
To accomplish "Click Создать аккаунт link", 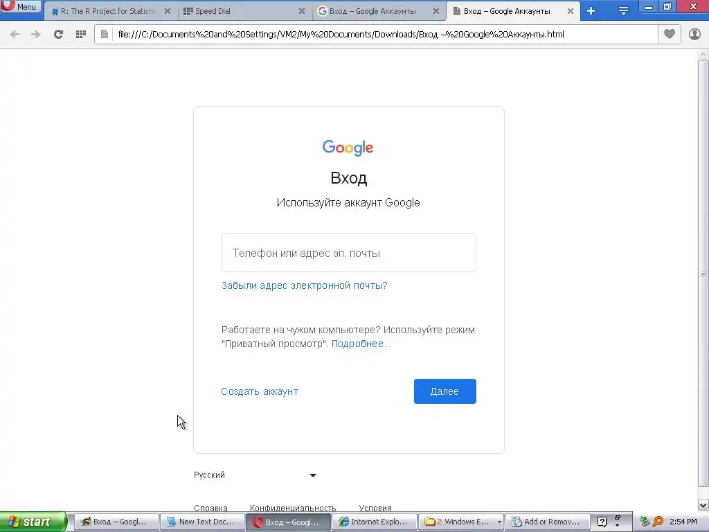I will pyautogui.click(x=260, y=391).
